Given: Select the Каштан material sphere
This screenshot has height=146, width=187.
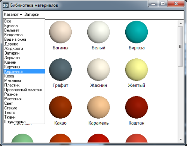Looking at the screenshot, I should 137,107.
